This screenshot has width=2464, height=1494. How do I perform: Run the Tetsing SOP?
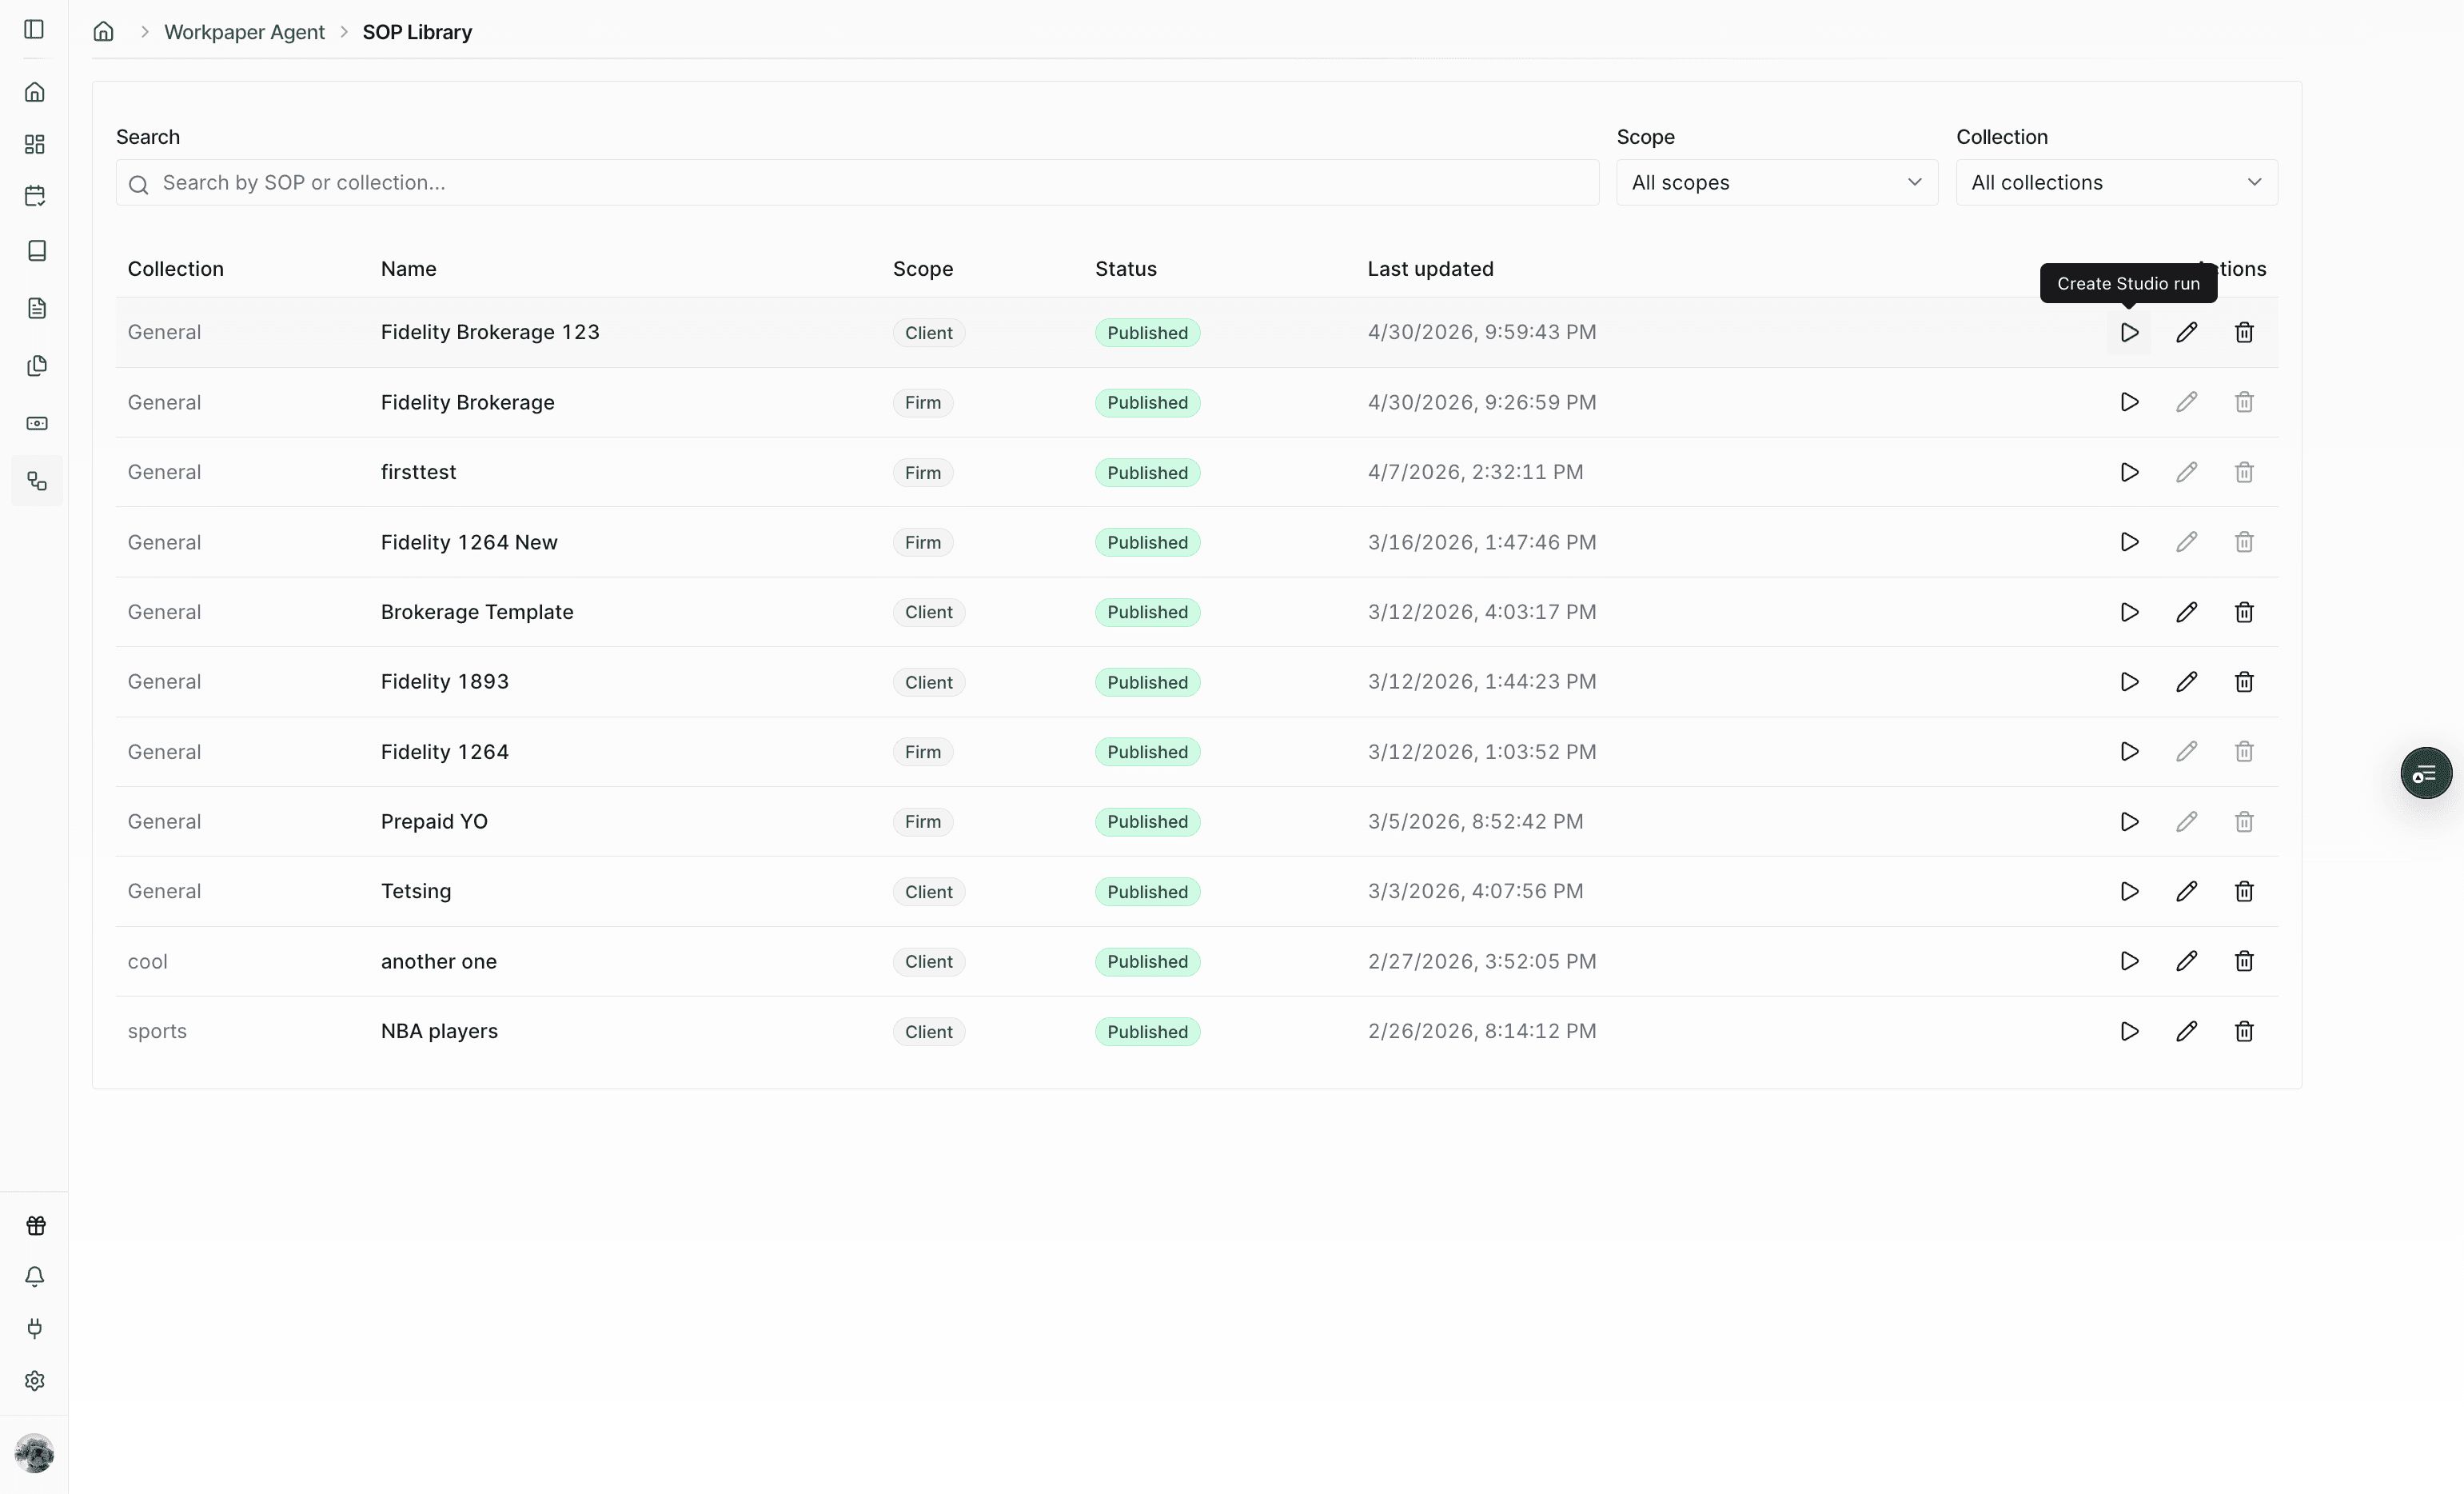tap(2129, 892)
